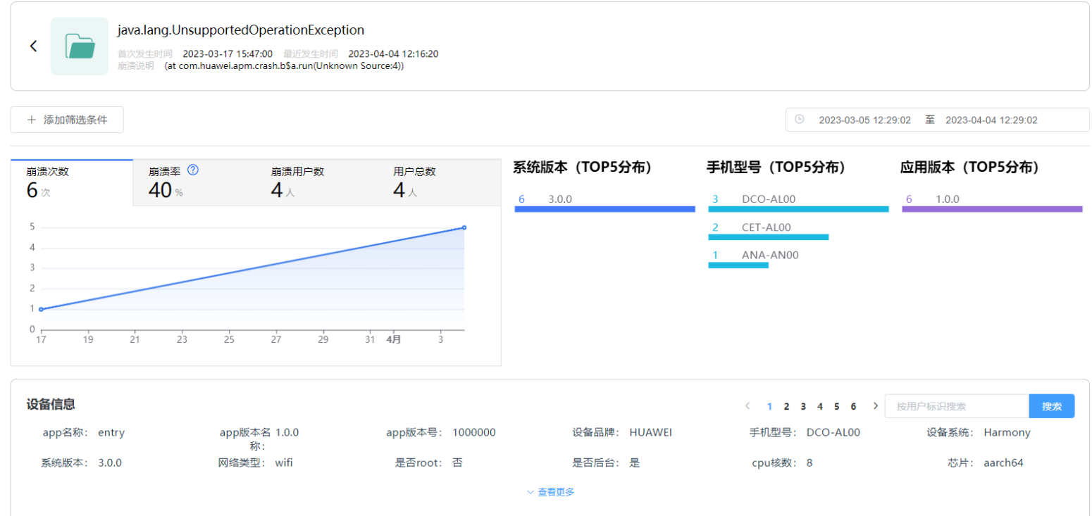
Task: Select page 2 in pagination
Action: point(786,406)
